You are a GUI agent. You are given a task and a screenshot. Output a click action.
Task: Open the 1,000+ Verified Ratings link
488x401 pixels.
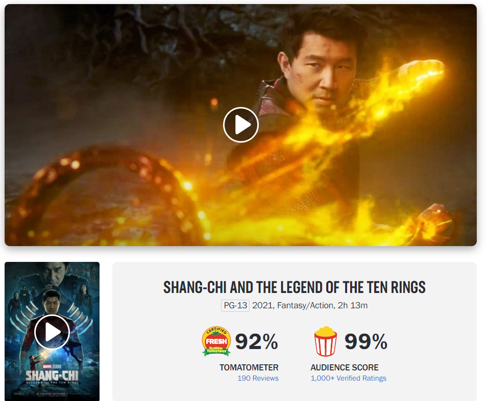pos(348,378)
